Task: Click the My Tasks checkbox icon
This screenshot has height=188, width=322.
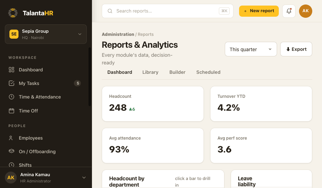Action: pyautogui.click(x=11, y=83)
